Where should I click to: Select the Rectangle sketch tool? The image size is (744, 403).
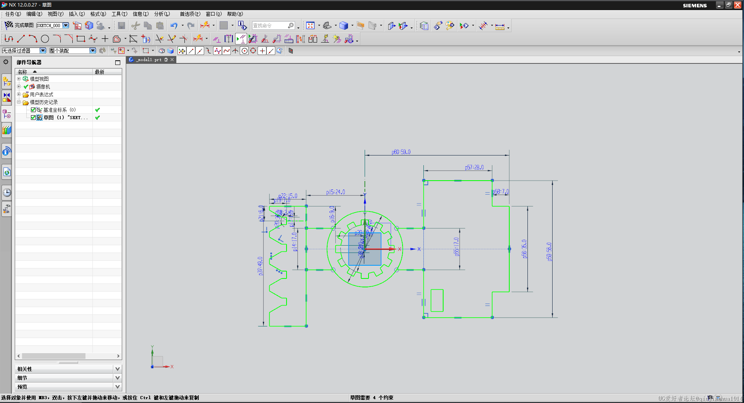point(81,39)
